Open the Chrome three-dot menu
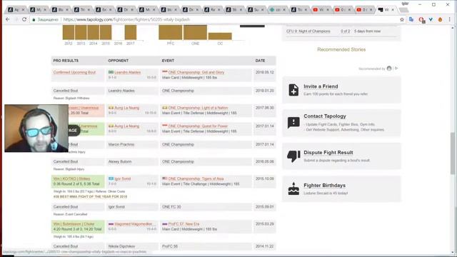The width and height of the screenshot is (457, 257). (x=450, y=19)
